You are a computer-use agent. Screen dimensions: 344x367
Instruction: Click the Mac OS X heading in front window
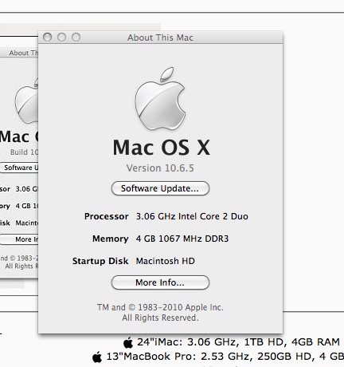click(x=162, y=148)
